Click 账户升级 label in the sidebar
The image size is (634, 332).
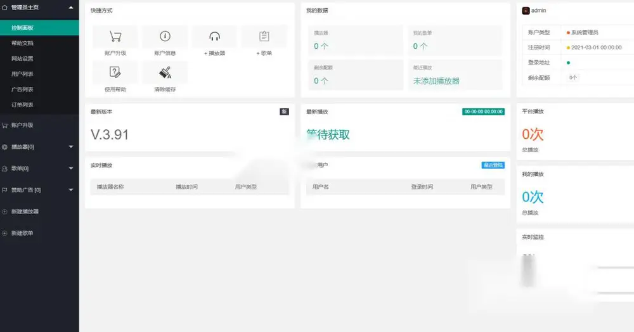(x=22, y=125)
